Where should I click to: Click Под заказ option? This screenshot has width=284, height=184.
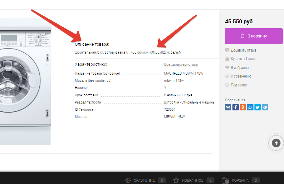[x=239, y=85]
